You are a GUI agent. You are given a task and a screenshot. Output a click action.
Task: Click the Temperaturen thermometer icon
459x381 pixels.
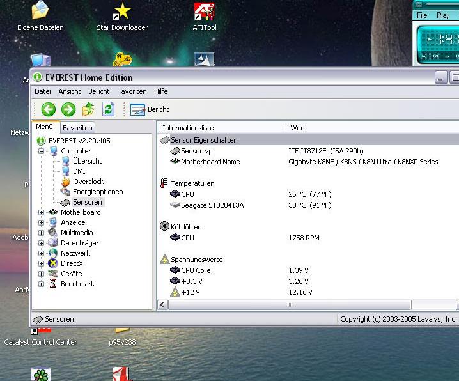[x=164, y=183]
